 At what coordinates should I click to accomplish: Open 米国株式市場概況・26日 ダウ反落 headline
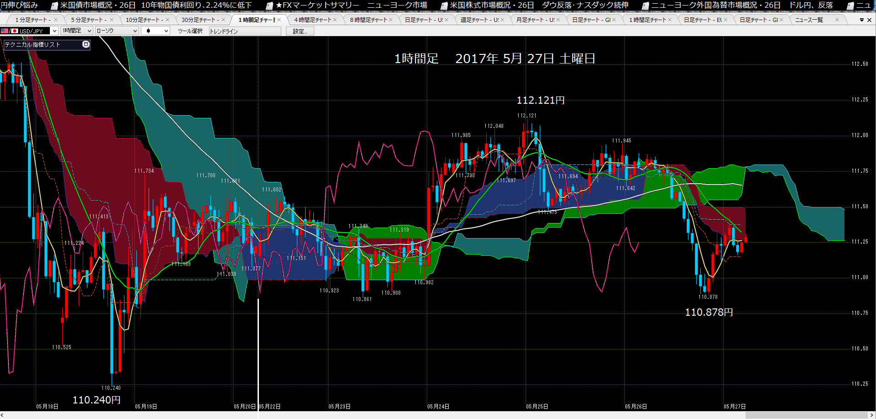pos(539,5)
